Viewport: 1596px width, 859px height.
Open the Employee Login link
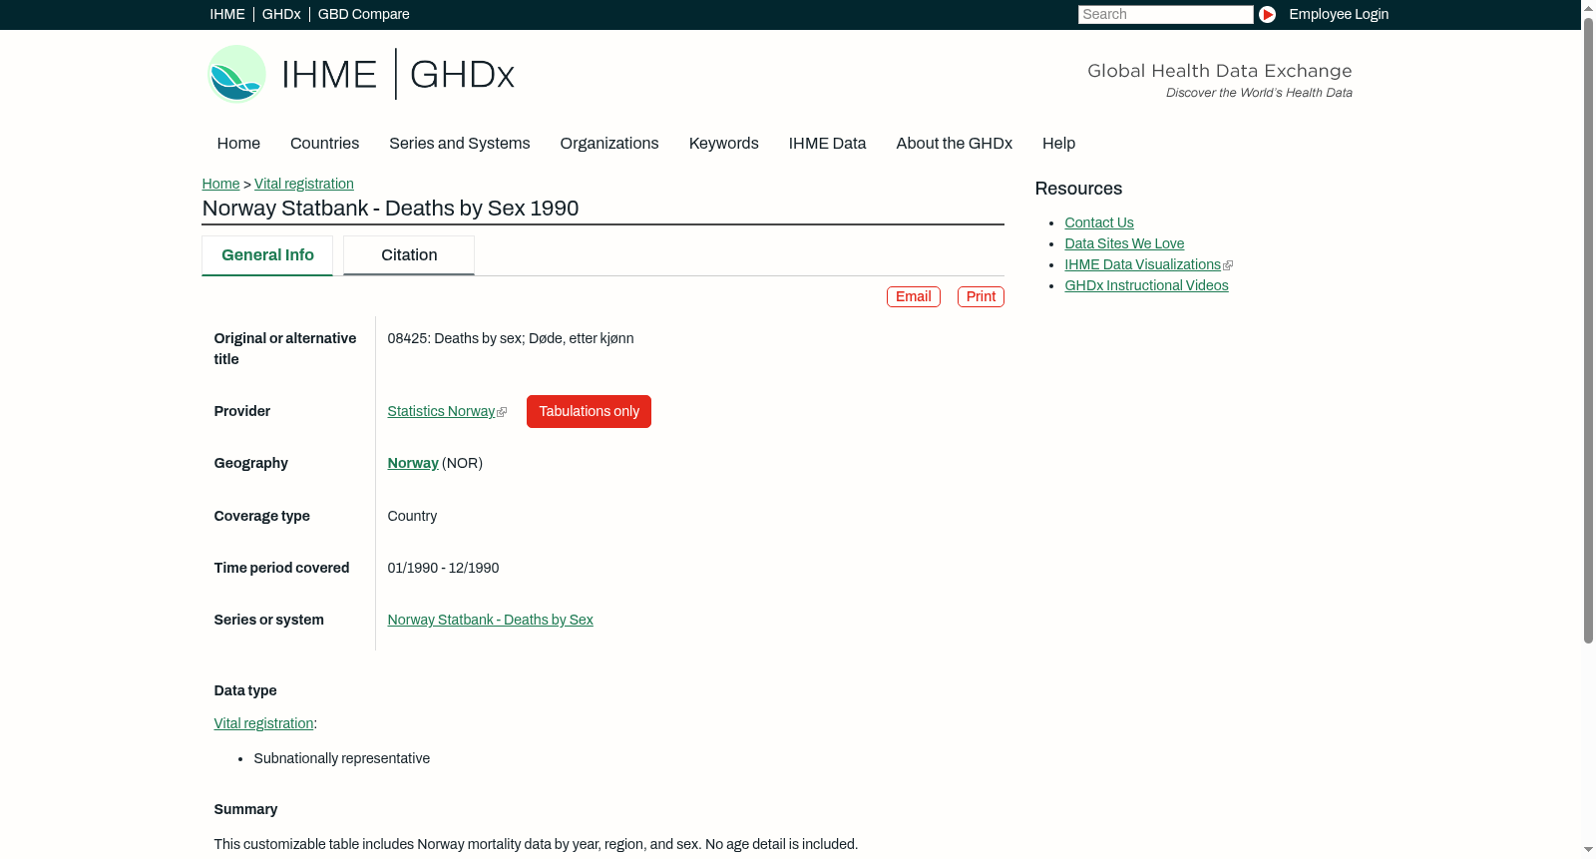1339,14
